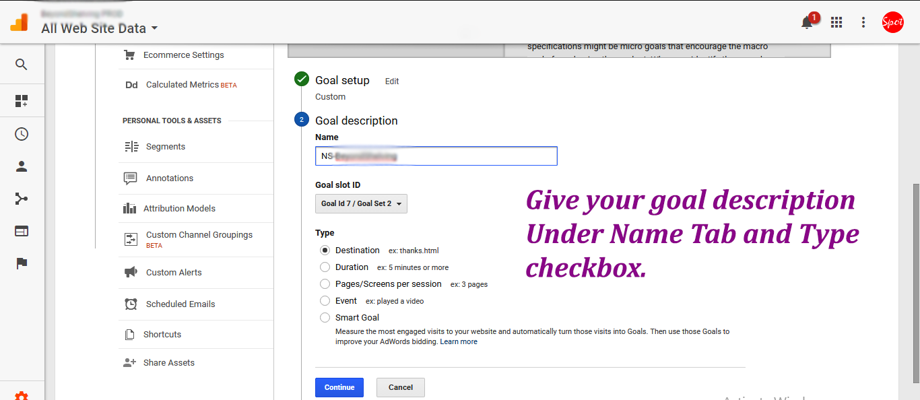The image size is (920, 400).
Task: Click the goal Name text field
Action: coord(436,156)
